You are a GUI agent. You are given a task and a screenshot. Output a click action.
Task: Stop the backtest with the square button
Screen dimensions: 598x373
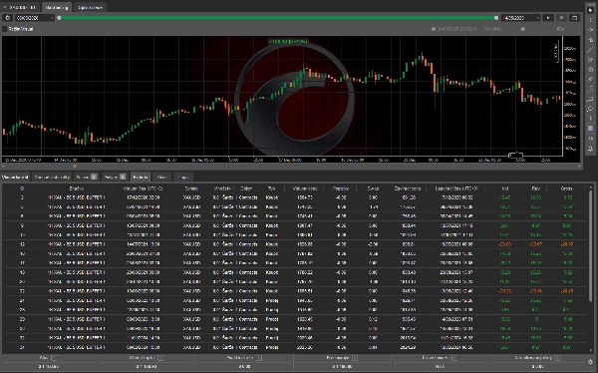(x=561, y=18)
